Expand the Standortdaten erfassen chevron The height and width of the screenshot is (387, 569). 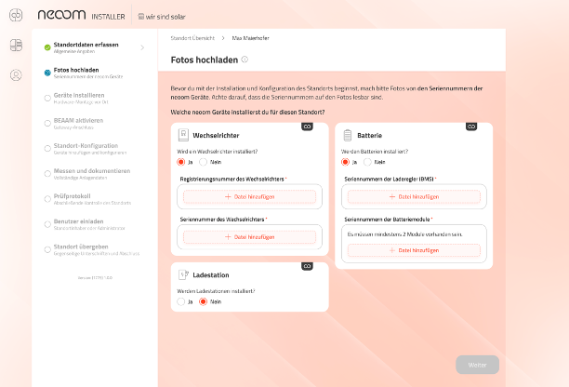142,47
